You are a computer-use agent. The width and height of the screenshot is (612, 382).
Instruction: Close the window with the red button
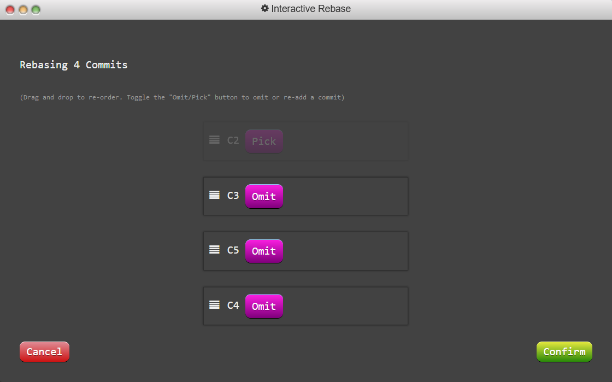pos(10,10)
